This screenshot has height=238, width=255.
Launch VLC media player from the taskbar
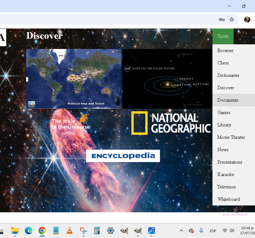tap(70, 231)
